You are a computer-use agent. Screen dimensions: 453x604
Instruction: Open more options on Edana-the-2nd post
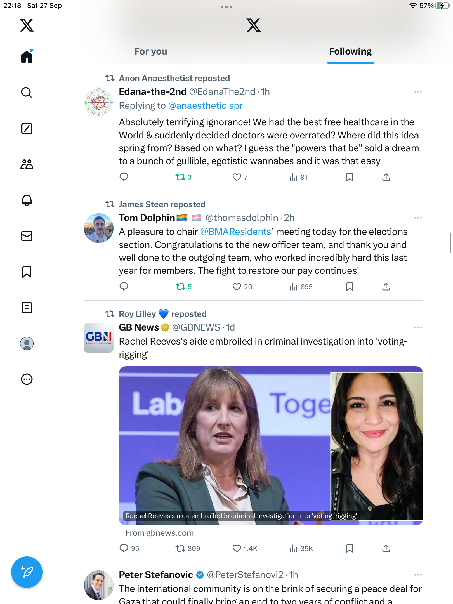pos(418,92)
